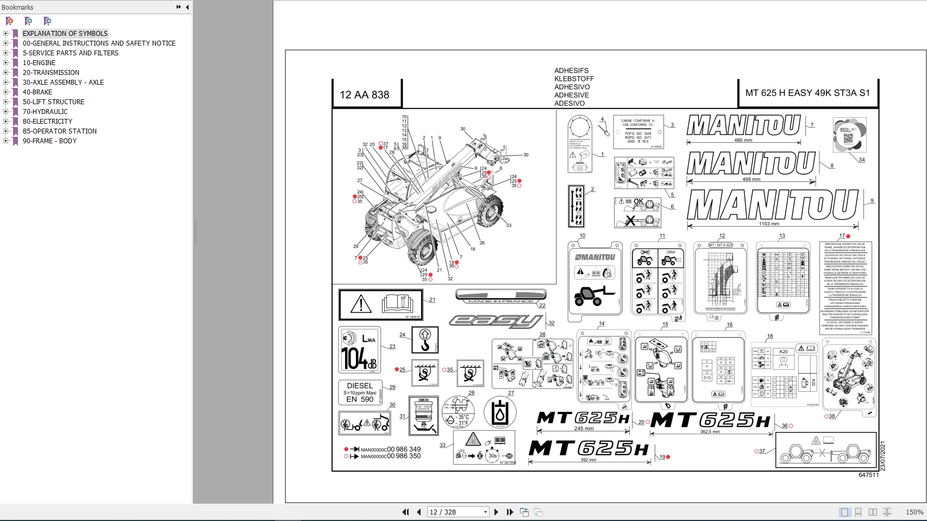Click the '647511' drawing number text

[x=869, y=475]
